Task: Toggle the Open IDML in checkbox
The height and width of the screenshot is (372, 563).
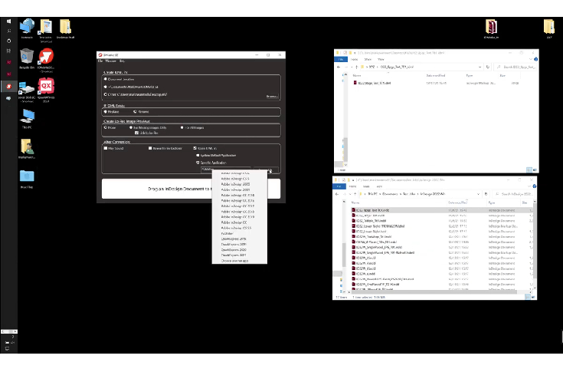Action: tap(195, 148)
